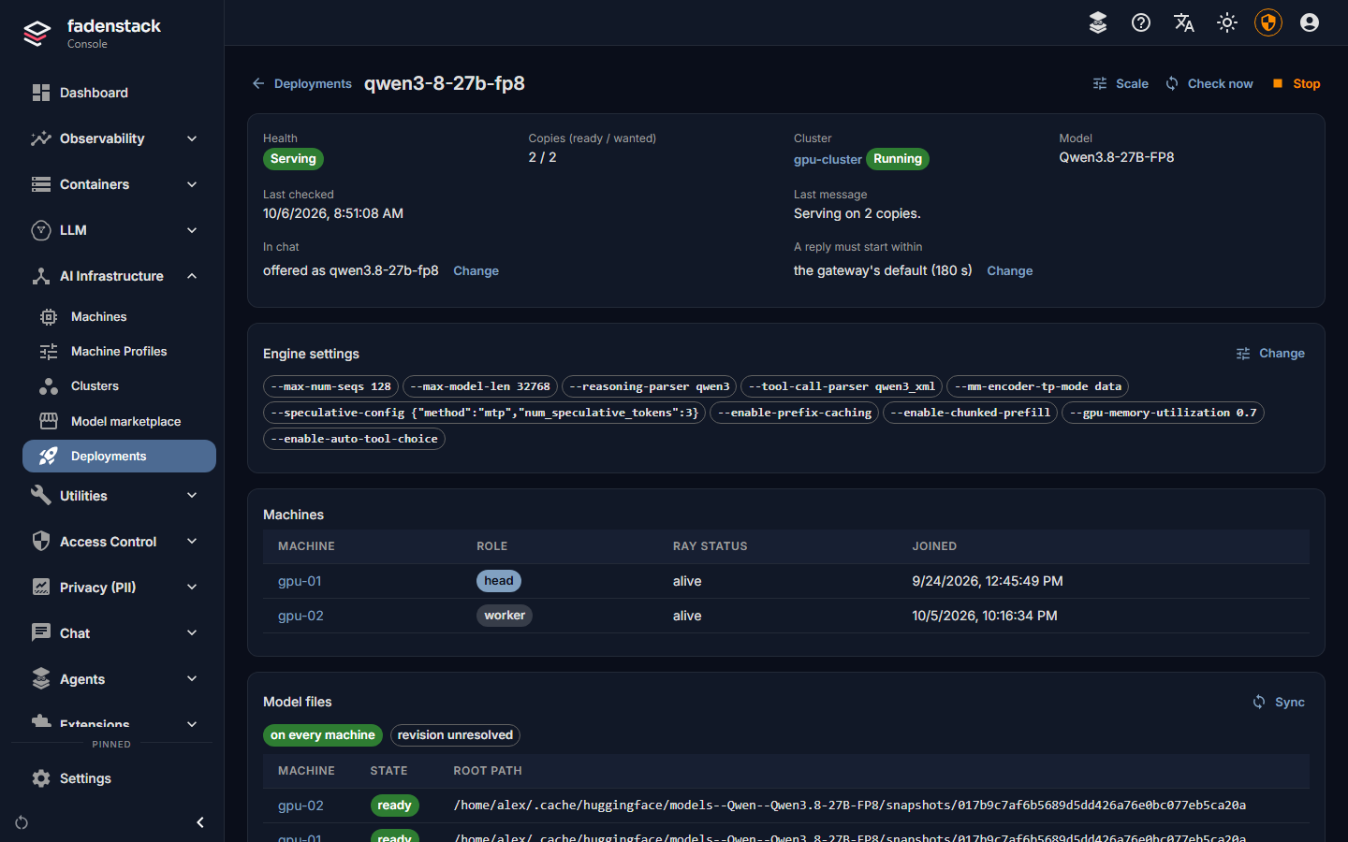The height and width of the screenshot is (842, 1348).
Task: Collapse the sidebar with the chevron
Action: click(x=200, y=822)
